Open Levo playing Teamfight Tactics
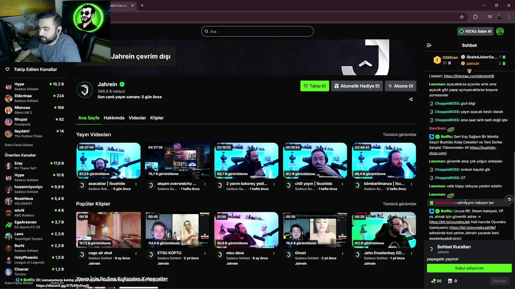 click(x=34, y=236)
